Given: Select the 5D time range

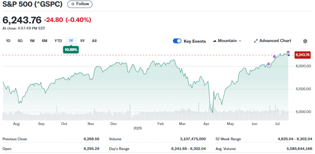Looking at the screenshot, I should tap(20, 41).
